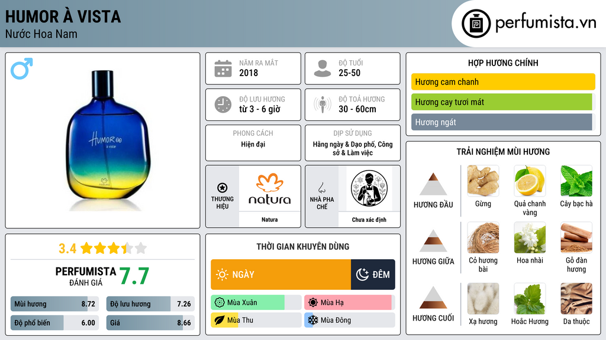
Task: Click the yellow Hương cam chanh bar
Action: pos(503,81)
